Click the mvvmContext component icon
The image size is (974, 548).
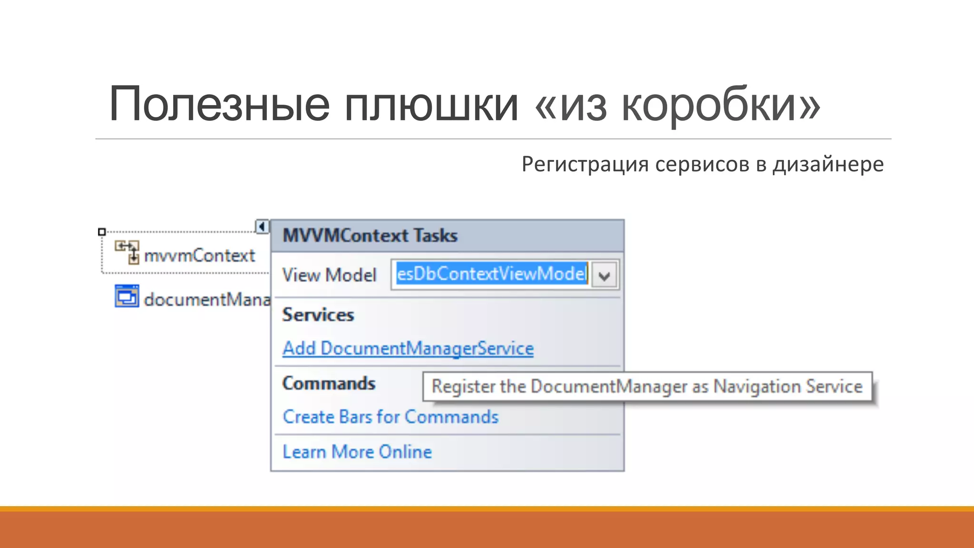(127, 252)
